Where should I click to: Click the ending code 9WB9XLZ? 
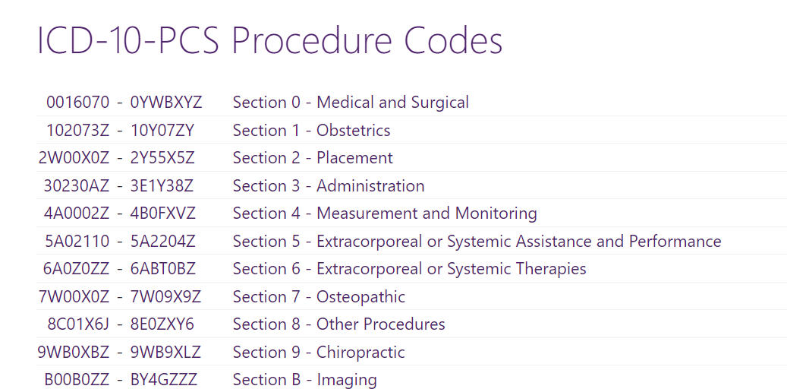(165, 353)
